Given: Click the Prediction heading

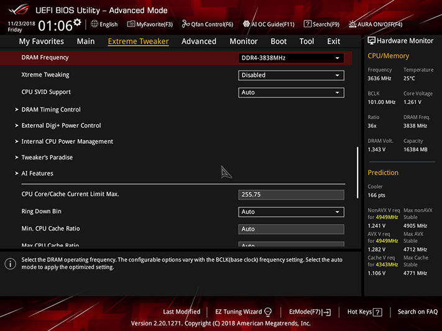Looking at the screenshot, I should point(383,173).
